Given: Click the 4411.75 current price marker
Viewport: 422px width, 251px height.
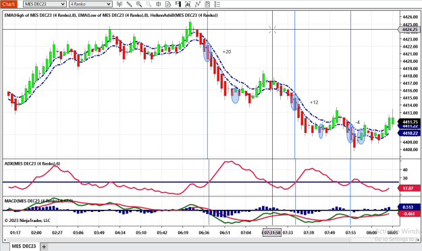Looking at the screenshot, I should [410, 122].
